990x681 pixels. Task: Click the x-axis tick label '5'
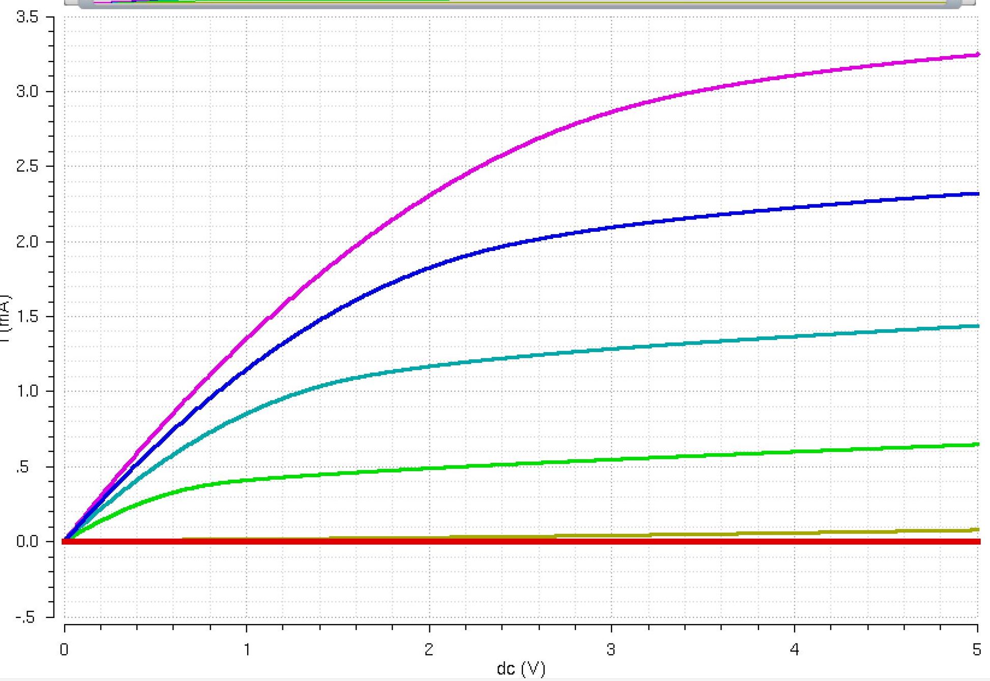976,649
